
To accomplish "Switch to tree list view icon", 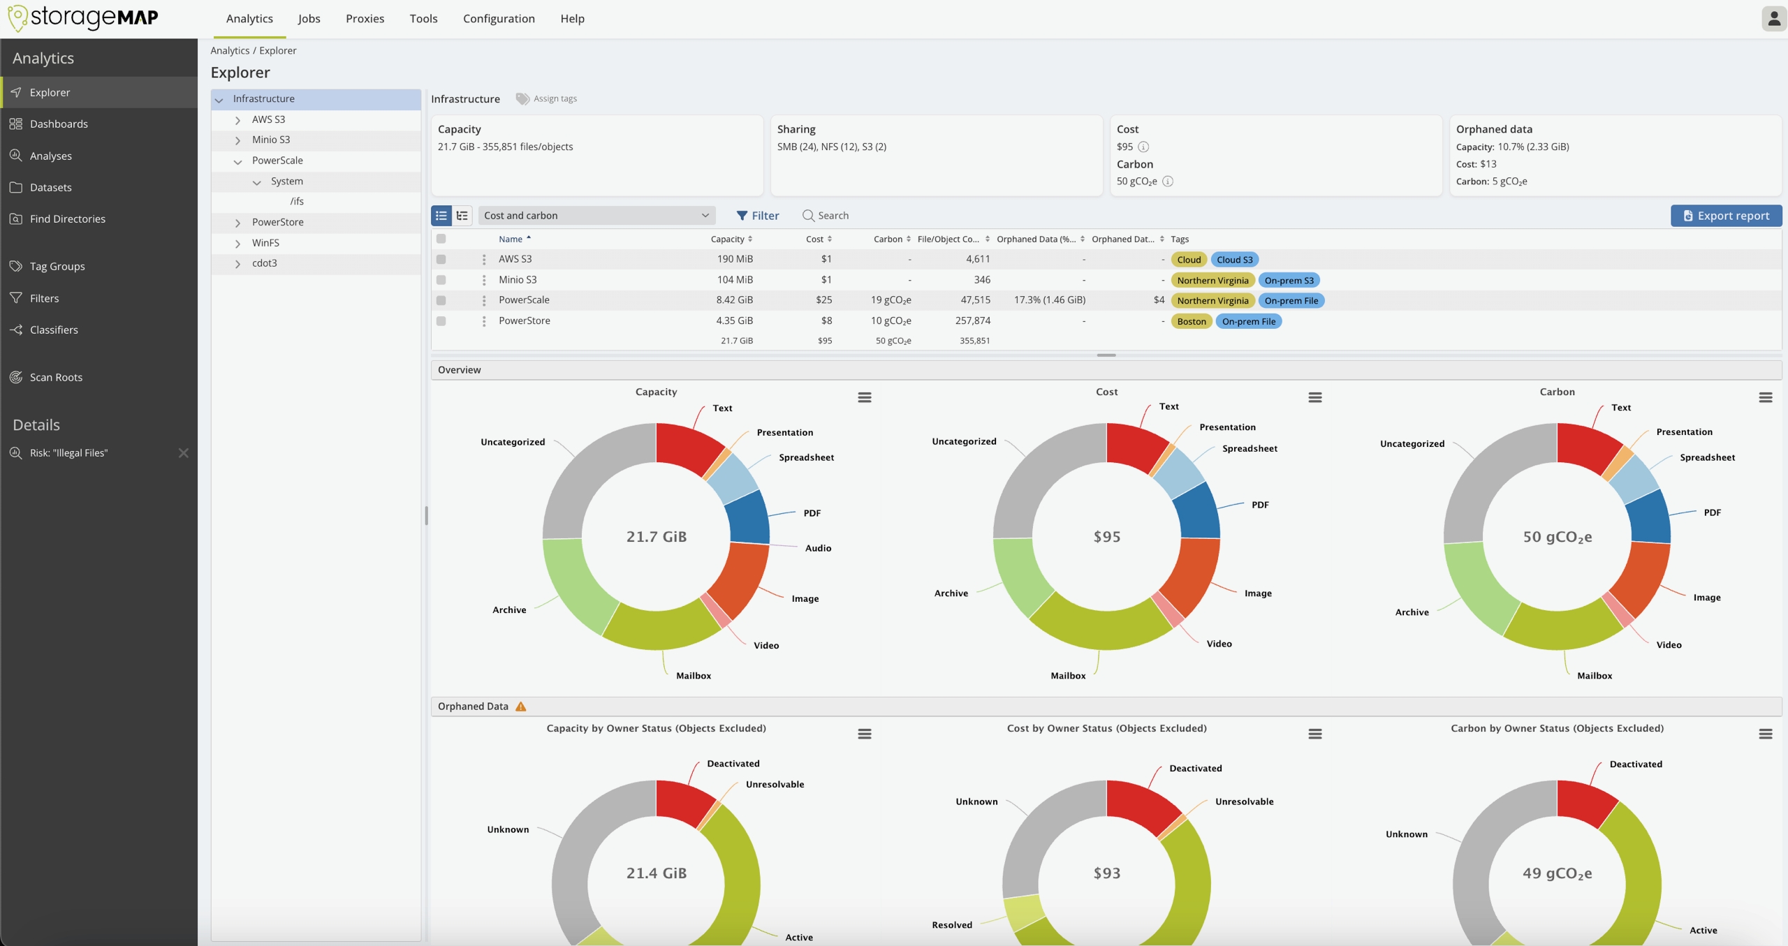I will pos(462,216).
